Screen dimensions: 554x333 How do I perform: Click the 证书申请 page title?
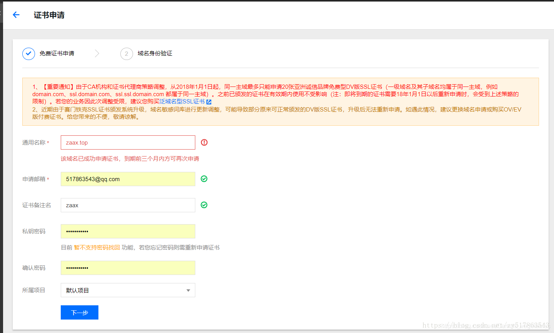(x=49, y=15)
